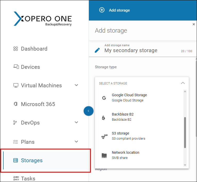
Task: Expand the DevOps submenu chevron
Action: [x=76, y=122]
